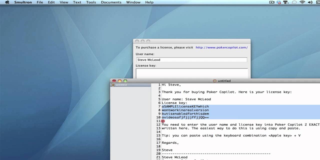Viewport: 320px width, 160px height.
Task: Open the Smultron application menu
Action: click(23, 2)
